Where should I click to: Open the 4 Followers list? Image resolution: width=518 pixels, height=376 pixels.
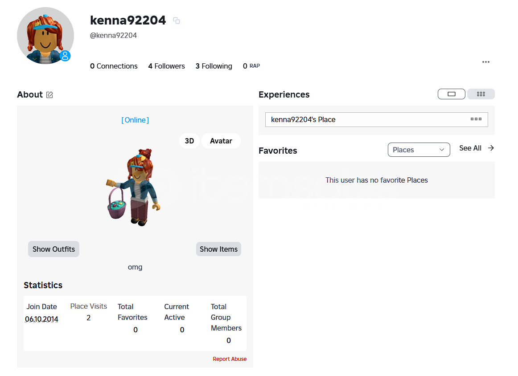[x=166, y=66]
